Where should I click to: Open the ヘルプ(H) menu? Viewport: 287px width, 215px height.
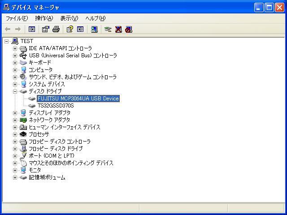(96, 18)
